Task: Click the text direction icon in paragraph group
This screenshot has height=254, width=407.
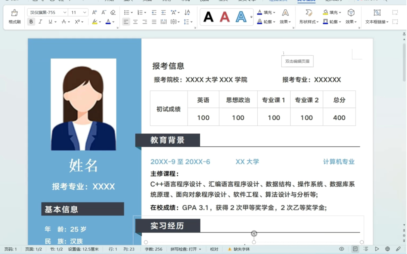Action: tap(173, 22)
